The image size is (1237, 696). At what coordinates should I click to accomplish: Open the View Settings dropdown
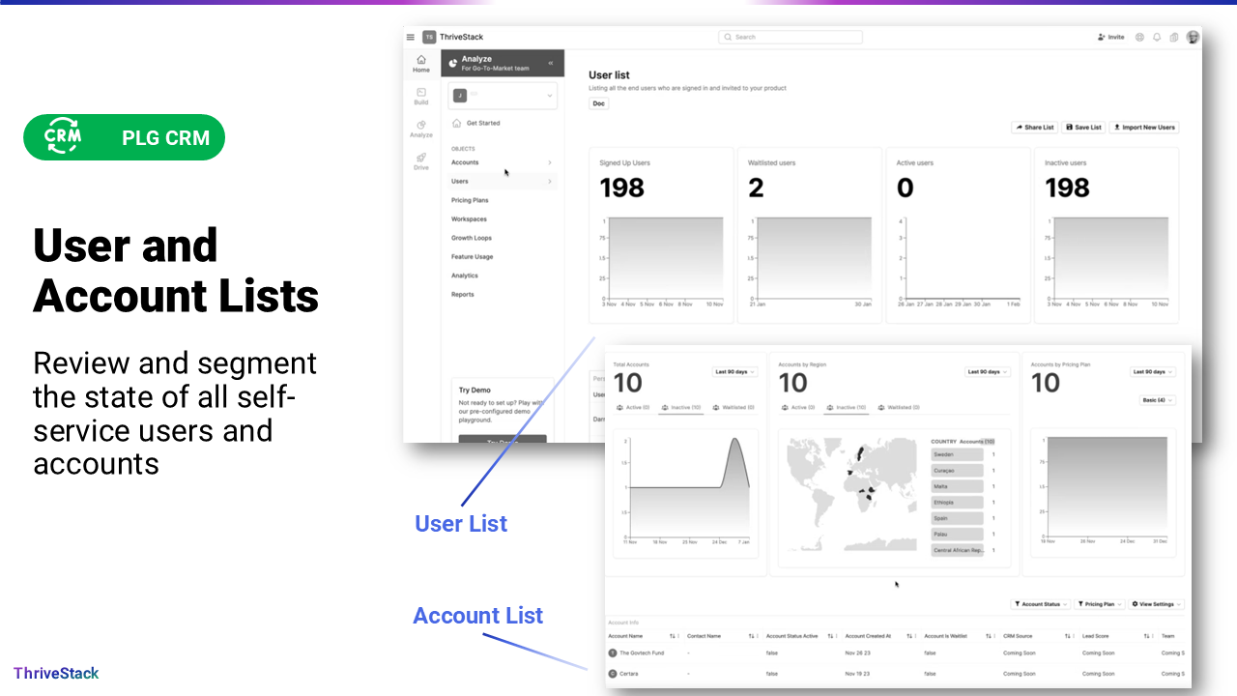(x=1156, y=604)
